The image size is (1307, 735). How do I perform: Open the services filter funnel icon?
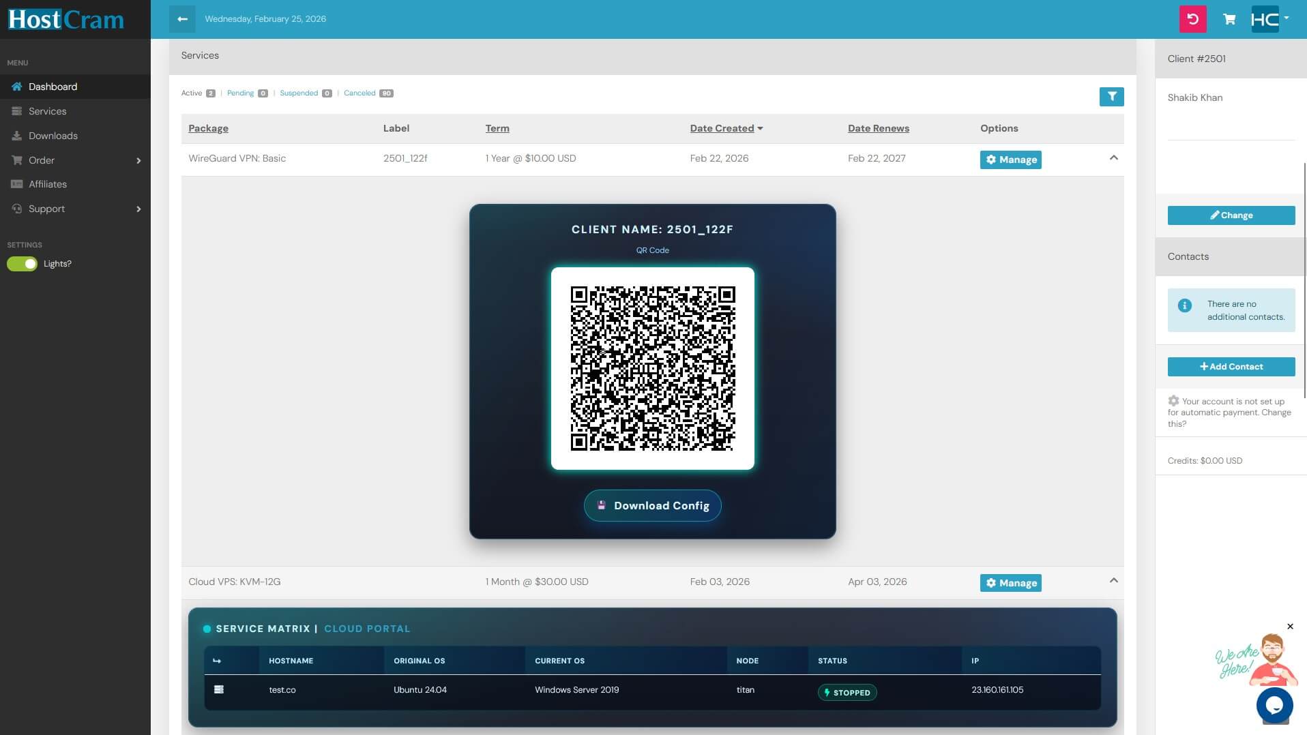pos(1111,97)
